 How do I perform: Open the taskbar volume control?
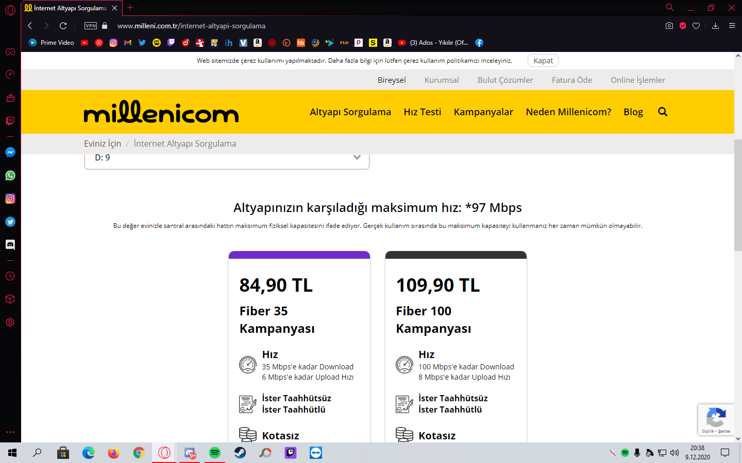point(674,453)
